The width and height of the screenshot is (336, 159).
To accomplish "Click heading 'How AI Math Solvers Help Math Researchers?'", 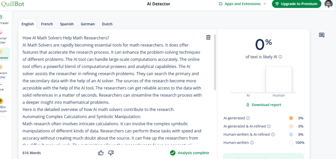I will (x=66, y=38).
